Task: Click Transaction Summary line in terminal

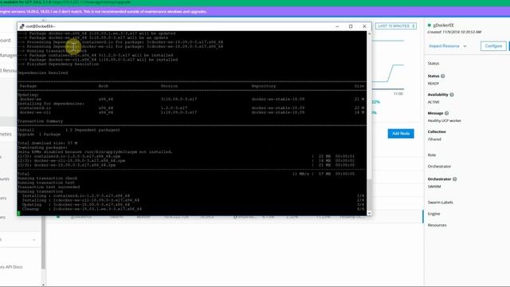Action: pyautogui.click(x=41, y=121)
